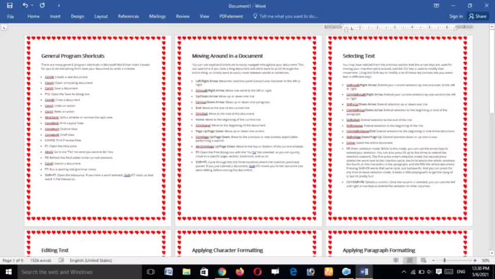
Task: Switch to Web Layout view
Action: (424, 260)
